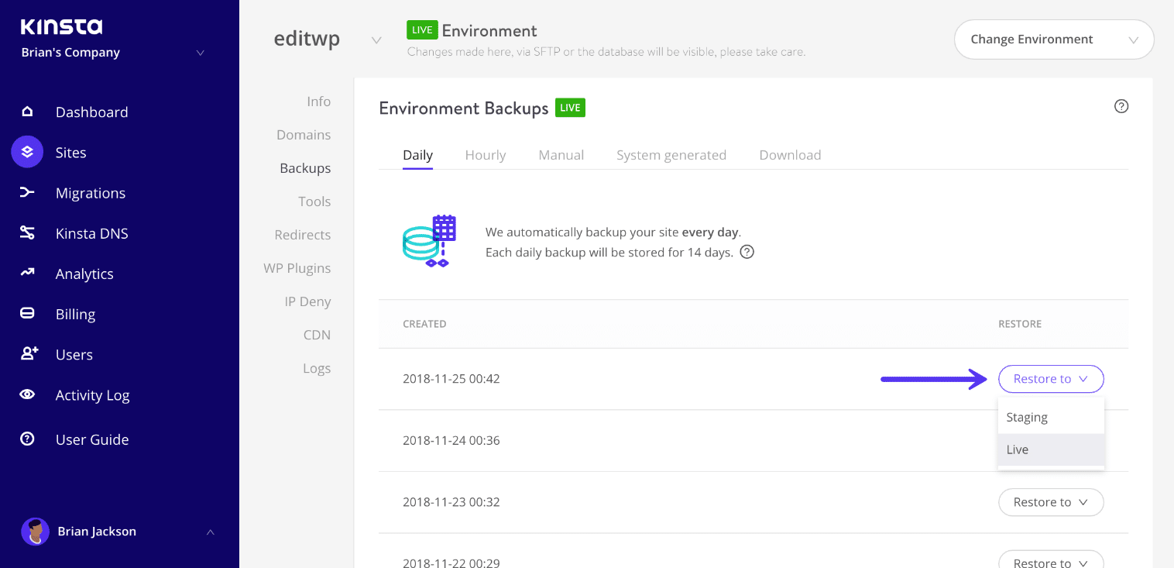Open the Dashboard home icon

pyautogui.click(x=27, y=112)
